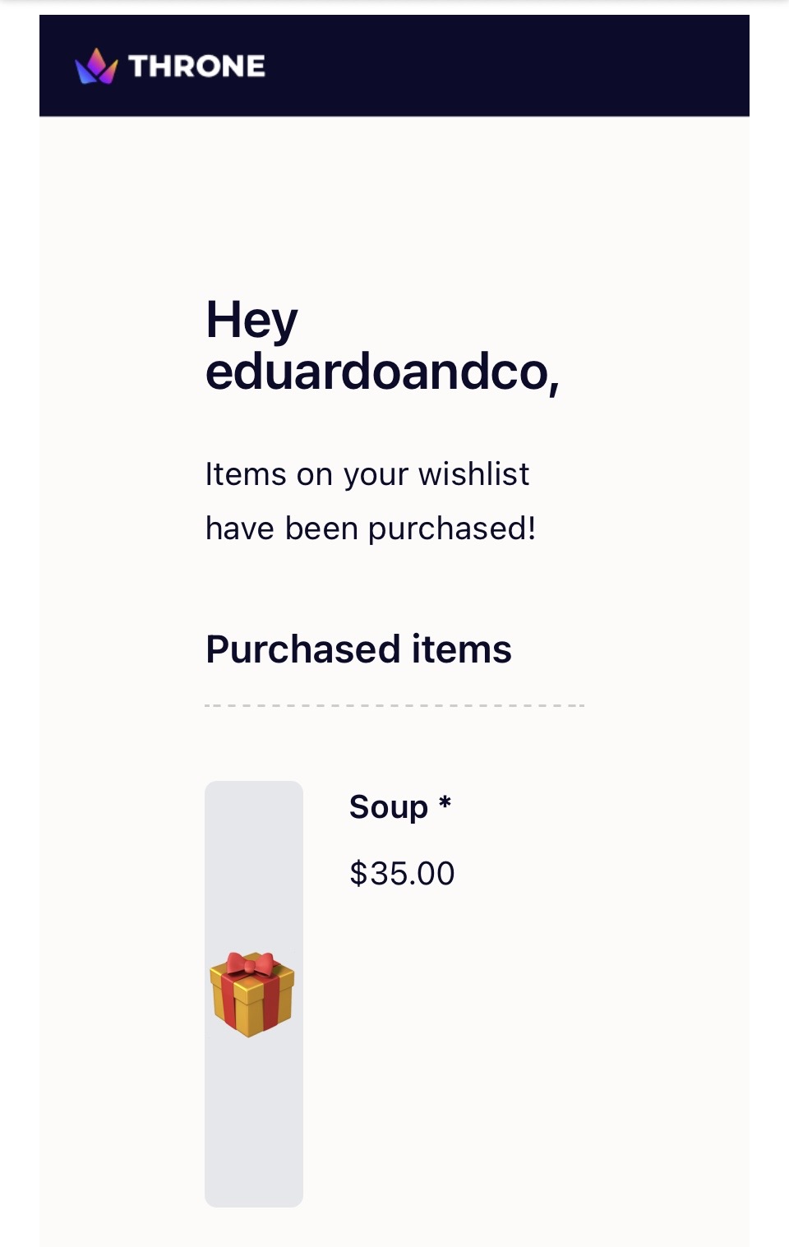Image resolution: width=789 pixels, height=1247 pixels.
Task: Click the $35.00 price text
Action: [x=402, y=873]
